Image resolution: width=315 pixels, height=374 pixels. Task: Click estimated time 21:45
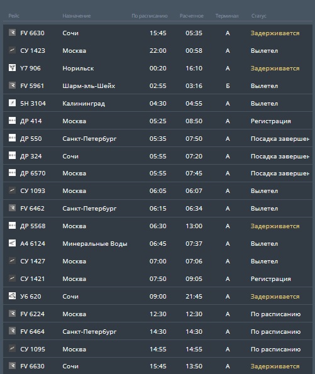point(194,297)
